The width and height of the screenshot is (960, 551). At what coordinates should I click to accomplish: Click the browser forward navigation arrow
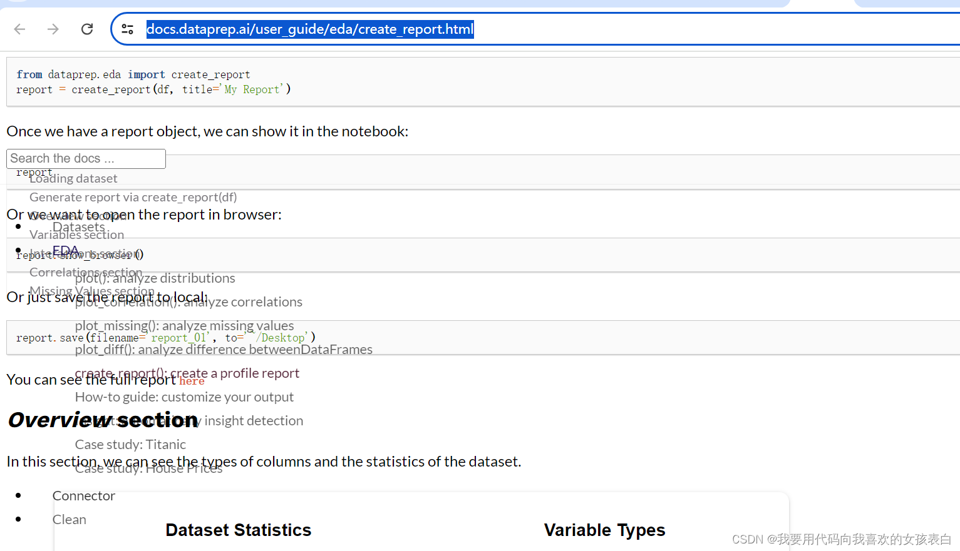pyautogui.click(x=53, y=29)
